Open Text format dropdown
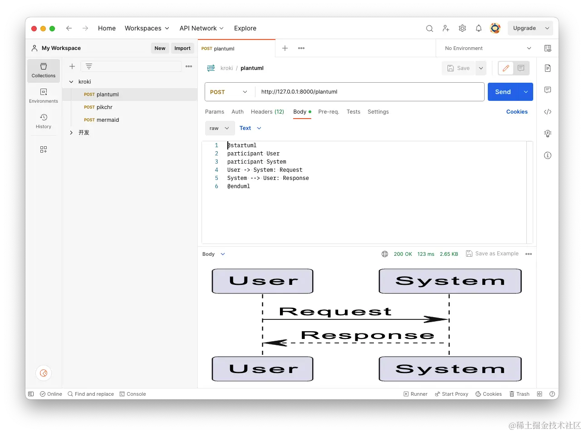The height and width of the screenshot is (433, 584). pos(250,128)
